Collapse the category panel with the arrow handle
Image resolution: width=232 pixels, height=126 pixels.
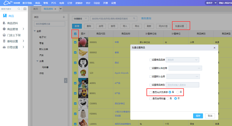[66, 80]
